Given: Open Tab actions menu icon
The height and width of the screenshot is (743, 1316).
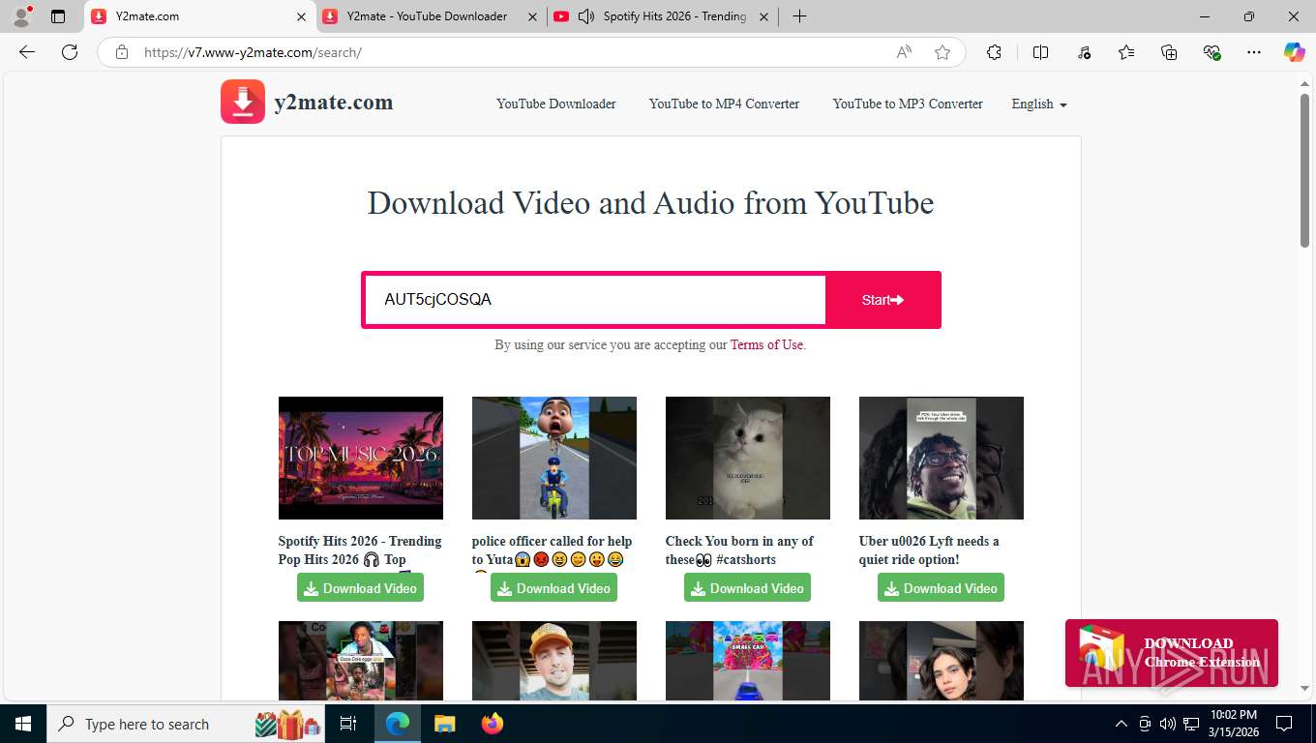Looking at the screenshot, I should click(58, 16).
